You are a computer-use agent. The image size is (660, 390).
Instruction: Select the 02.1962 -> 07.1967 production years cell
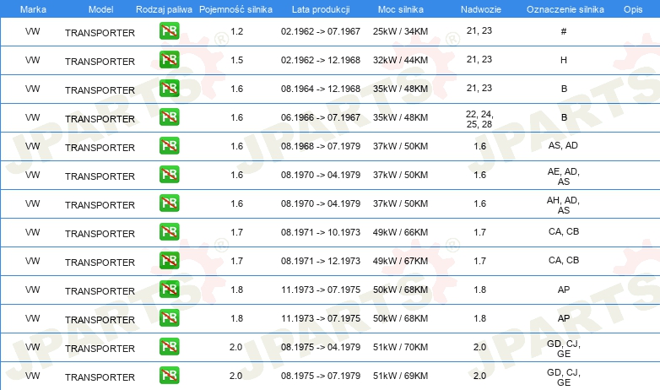click(321, 31)
